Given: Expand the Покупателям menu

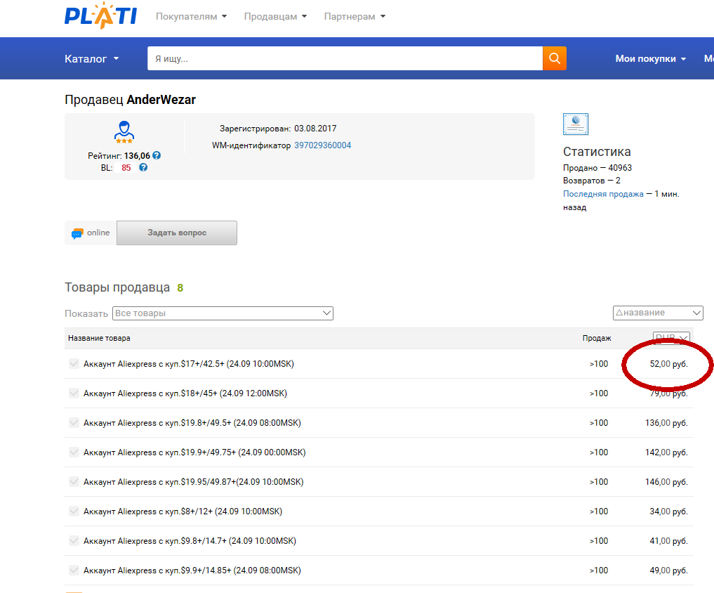Looking at the screenshot, I should pyautogui.click(x=191, y=16).
